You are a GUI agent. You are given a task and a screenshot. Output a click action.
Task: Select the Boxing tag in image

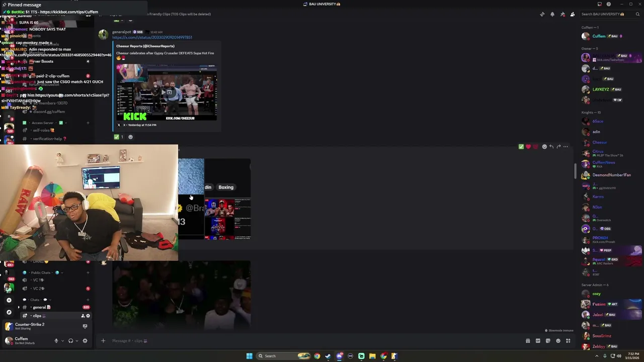coord(226,187)
